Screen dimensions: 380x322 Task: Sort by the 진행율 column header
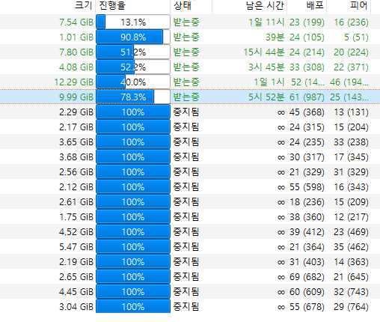tap(133, 6)
